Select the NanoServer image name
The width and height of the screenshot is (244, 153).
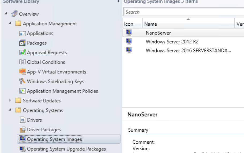click(158, 33)
